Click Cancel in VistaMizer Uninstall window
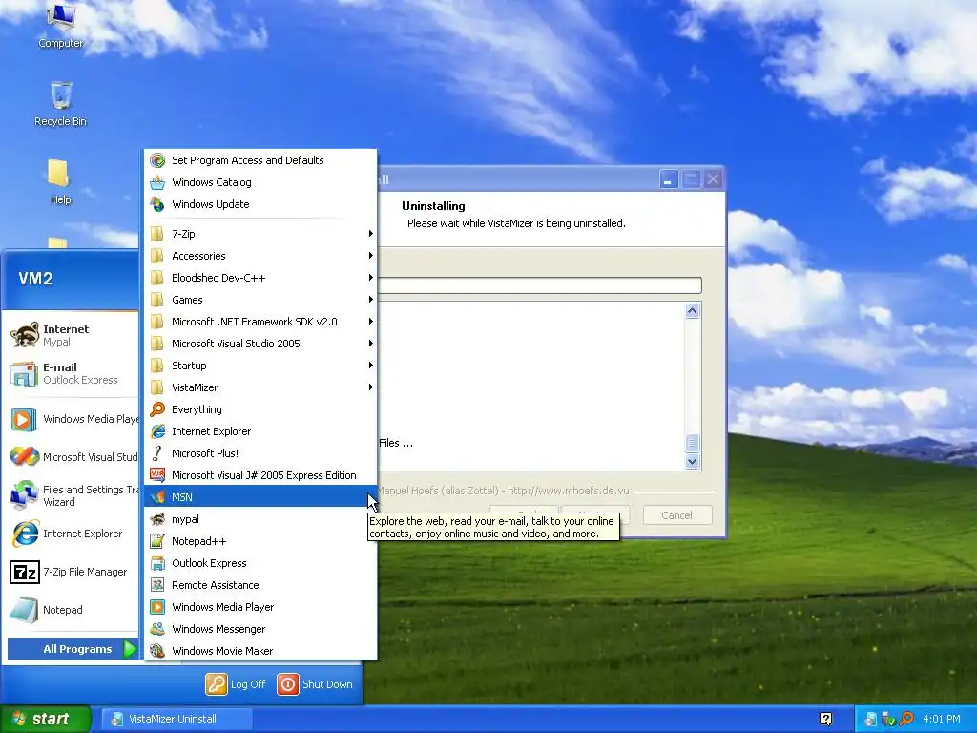The height and width of the screenshot is (733, 977). point(677,515)
